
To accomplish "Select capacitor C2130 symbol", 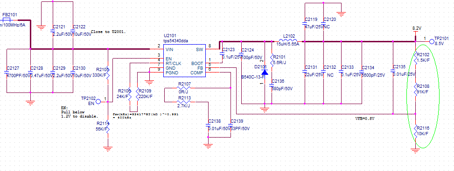I will pos(73,72).
